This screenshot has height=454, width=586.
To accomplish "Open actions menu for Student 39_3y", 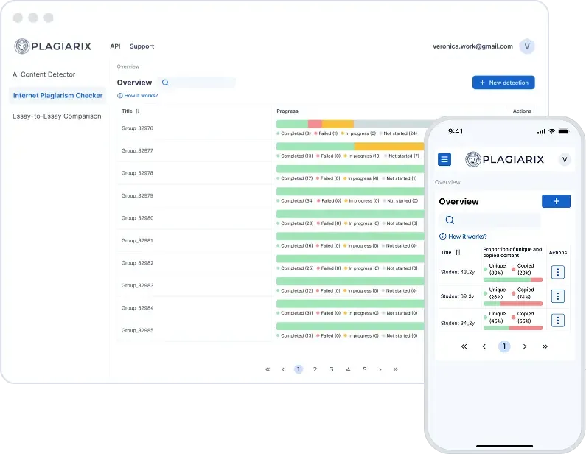I will pos(558,296).
